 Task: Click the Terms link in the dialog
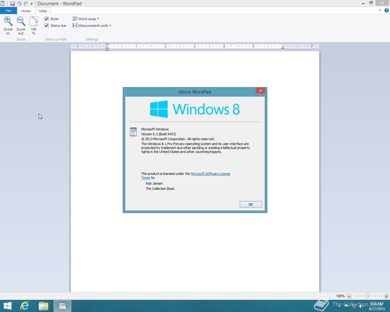pyautogui.click(x=146, y=178)
